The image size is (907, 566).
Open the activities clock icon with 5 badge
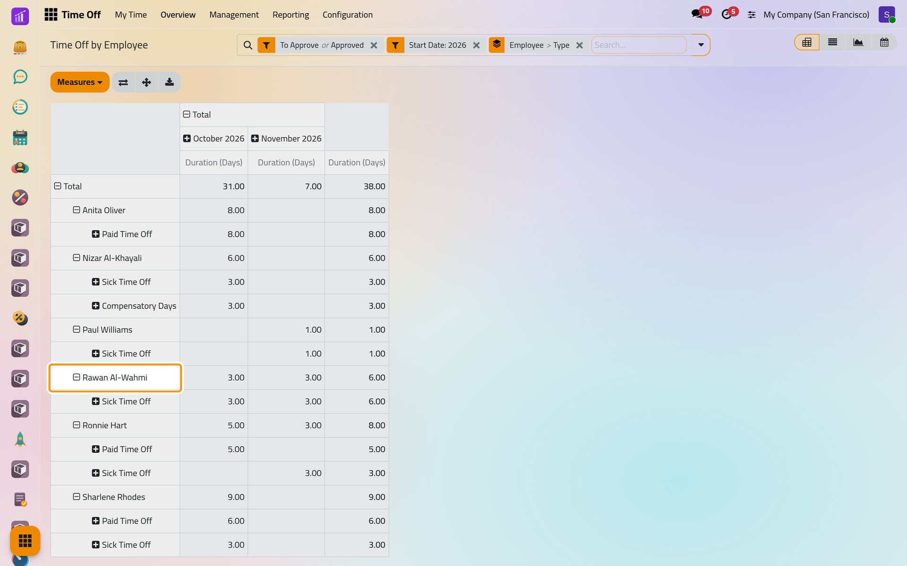[727, 14]
